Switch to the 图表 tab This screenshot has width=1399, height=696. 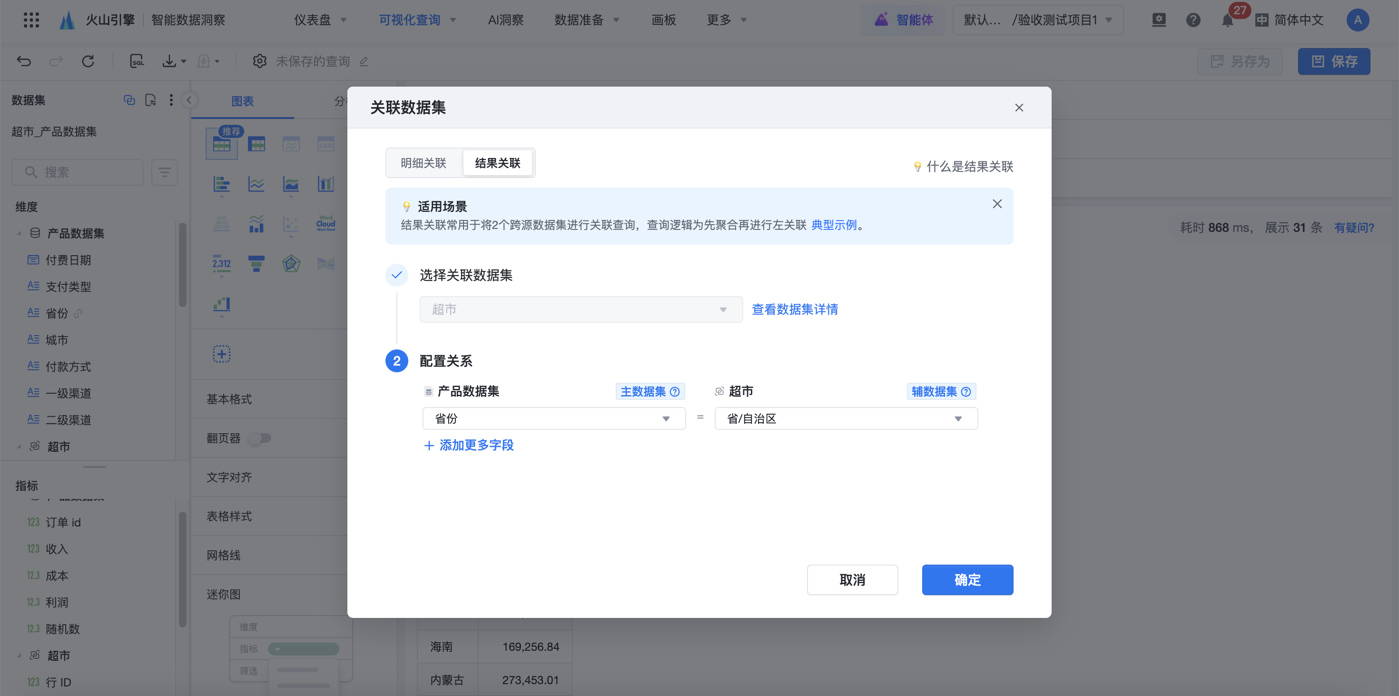click(242, 101)
